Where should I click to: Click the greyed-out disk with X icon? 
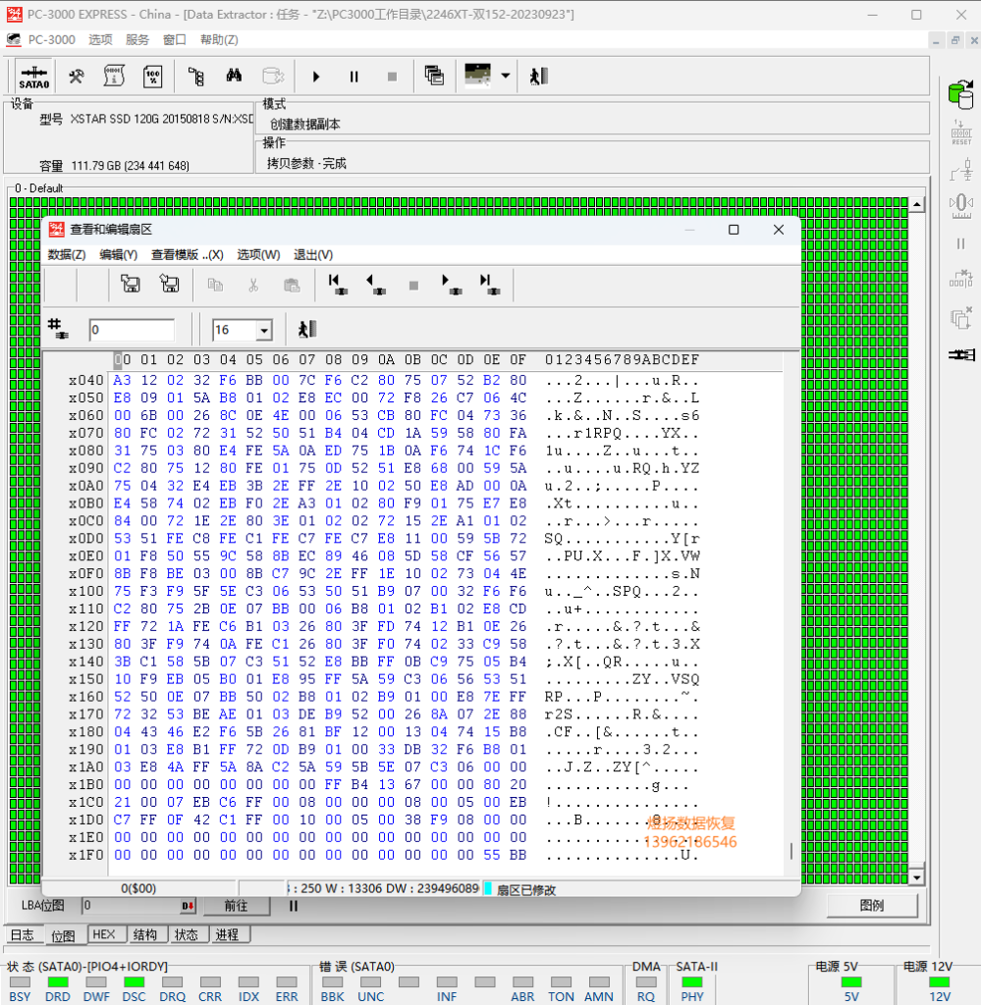273,77
